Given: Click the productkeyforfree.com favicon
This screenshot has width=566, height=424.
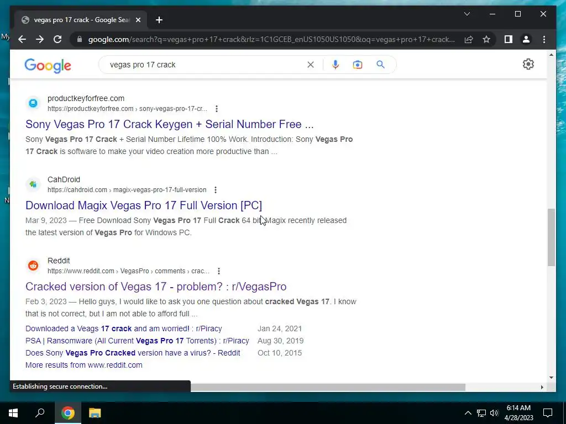Looking at the screenshot, I should (33, 103).
